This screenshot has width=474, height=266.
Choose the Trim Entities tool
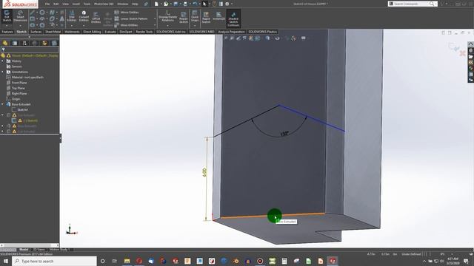pyautogui.click(x=72, y=16)
